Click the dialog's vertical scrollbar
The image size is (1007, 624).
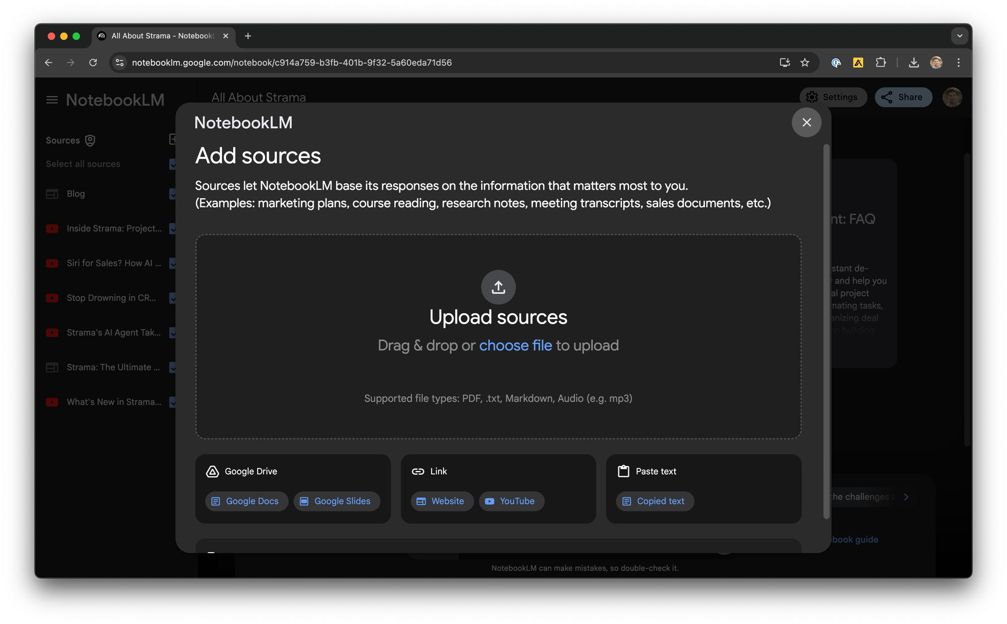click(826, 332)
